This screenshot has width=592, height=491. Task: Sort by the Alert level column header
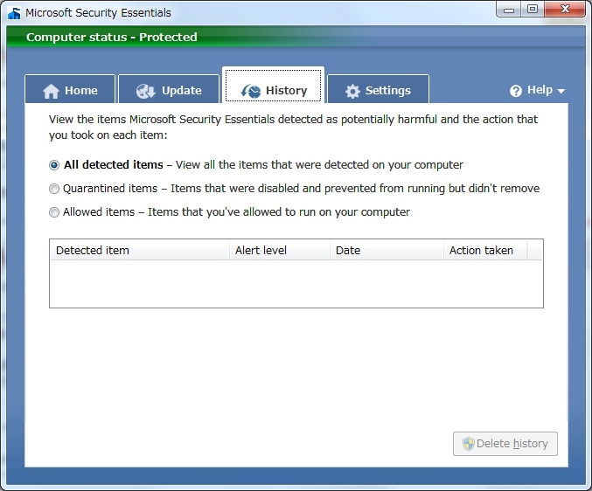(x=280, y=251)
